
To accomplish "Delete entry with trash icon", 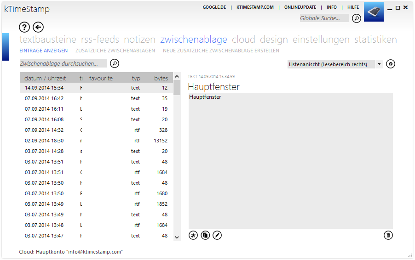I will tap(388, 235).
